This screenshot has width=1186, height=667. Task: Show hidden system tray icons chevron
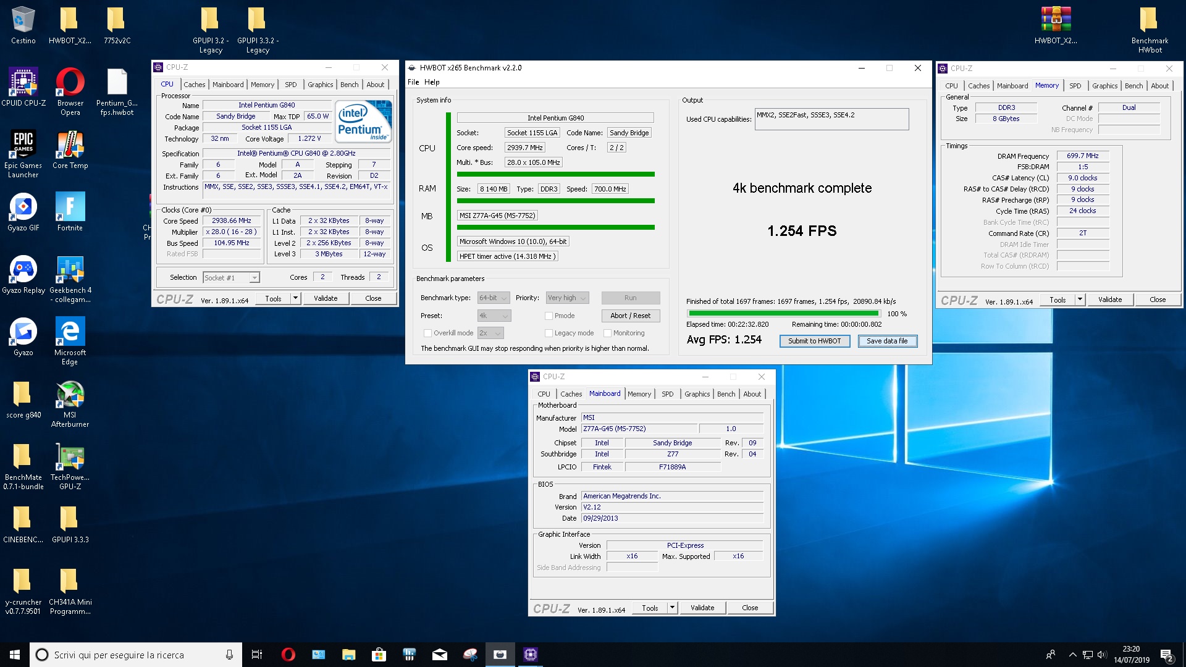pos(1072,655)
